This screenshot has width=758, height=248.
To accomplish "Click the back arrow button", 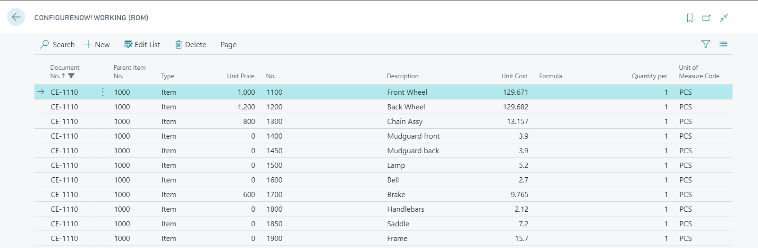I will point(16,17).
